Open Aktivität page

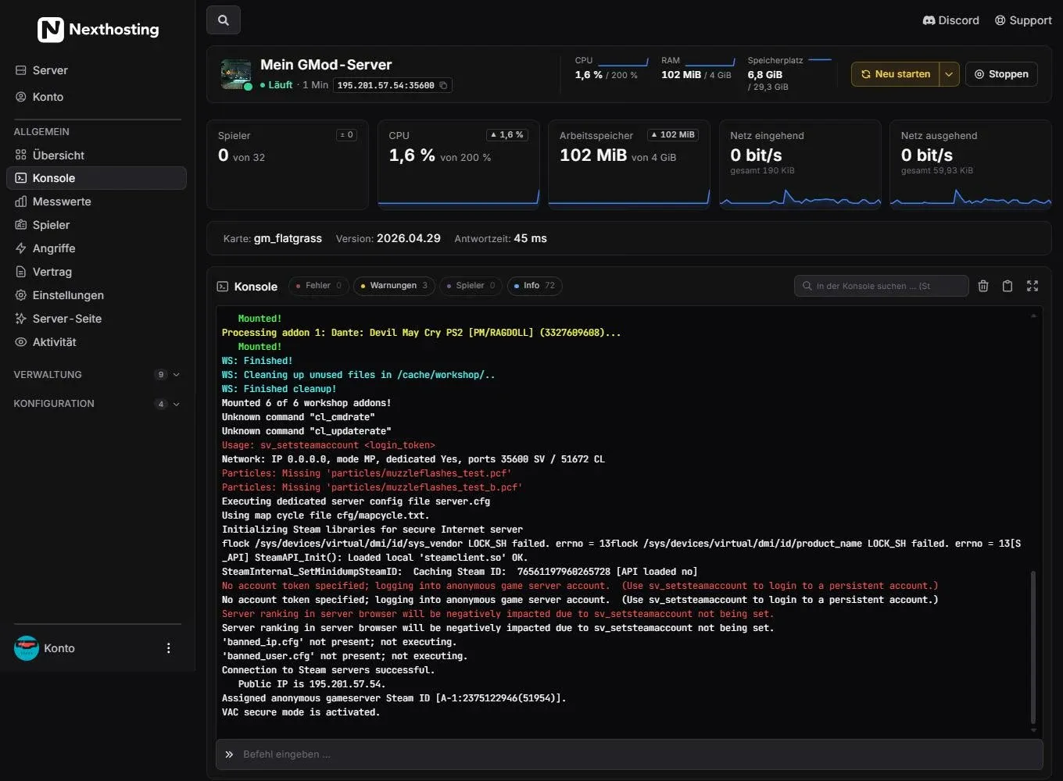pyautogui.click(x=97, y=342)
